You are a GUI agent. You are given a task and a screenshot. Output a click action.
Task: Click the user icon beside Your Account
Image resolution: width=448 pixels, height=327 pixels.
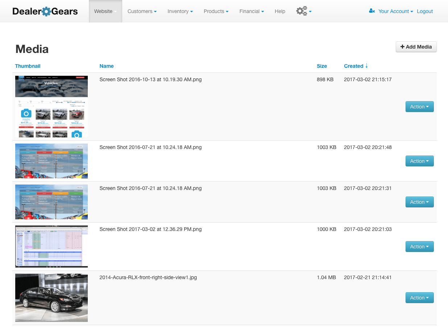371,11
